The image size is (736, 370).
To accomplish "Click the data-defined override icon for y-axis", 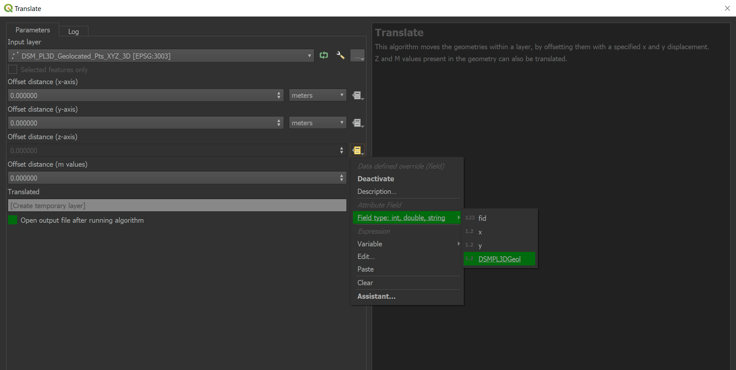I will 357,123.
